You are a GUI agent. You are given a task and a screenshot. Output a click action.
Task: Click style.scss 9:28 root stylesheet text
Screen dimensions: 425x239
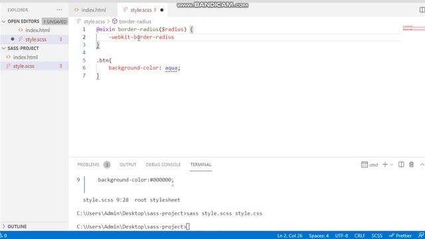tap(131, 200)
